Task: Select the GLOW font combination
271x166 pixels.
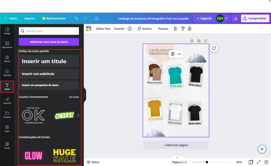Action: coord(33,156)
